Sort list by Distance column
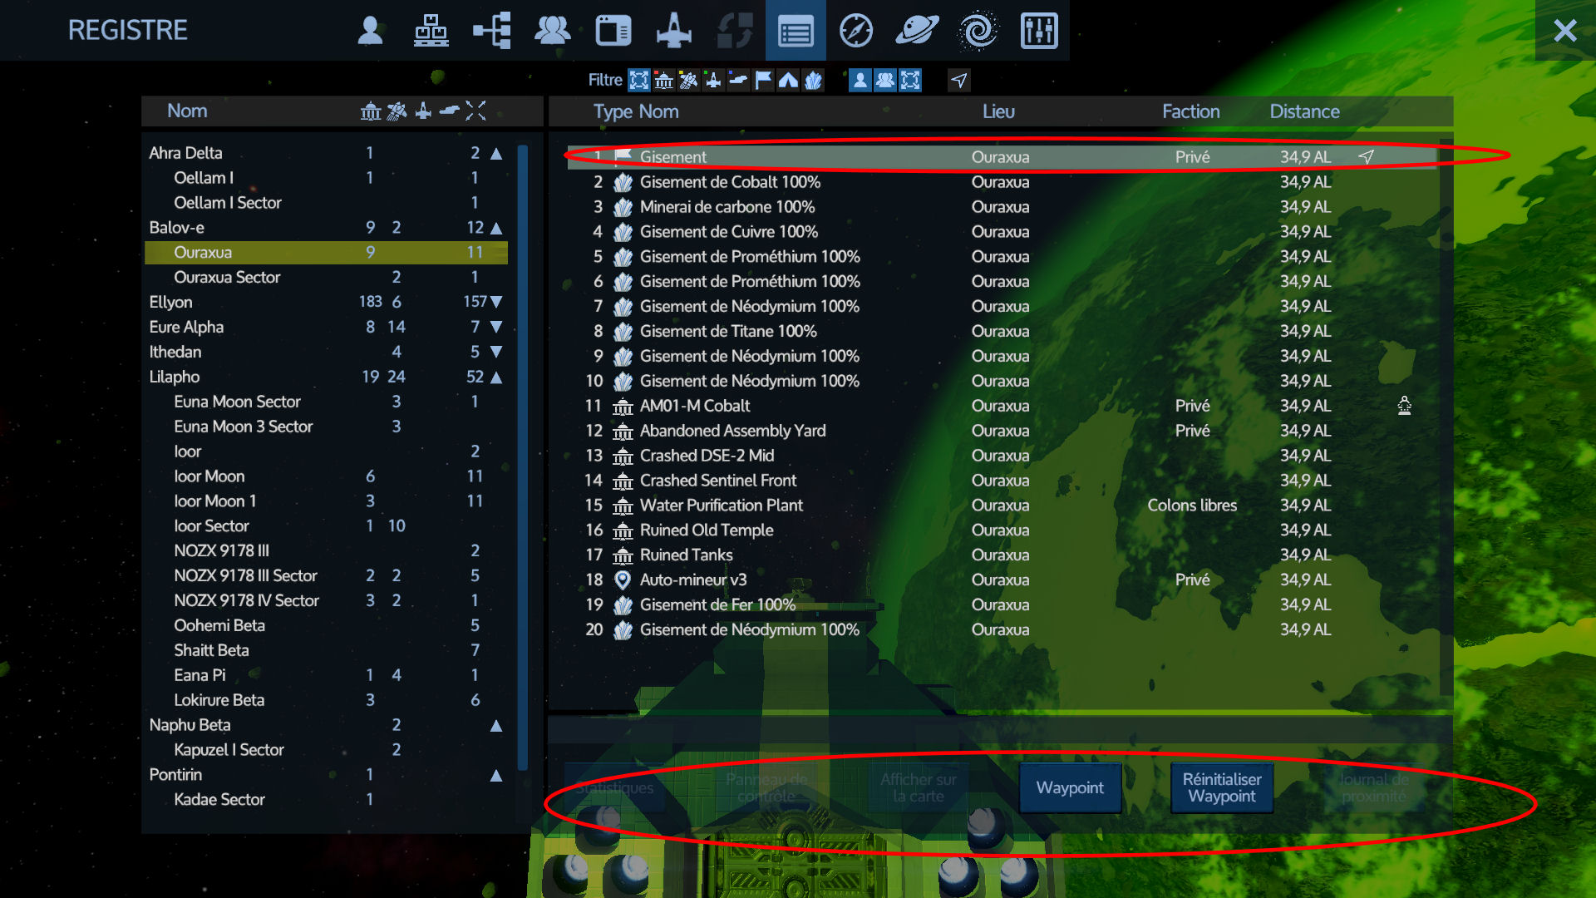The height and width of the screenshot is (898, 1596). coord(1304,111)
